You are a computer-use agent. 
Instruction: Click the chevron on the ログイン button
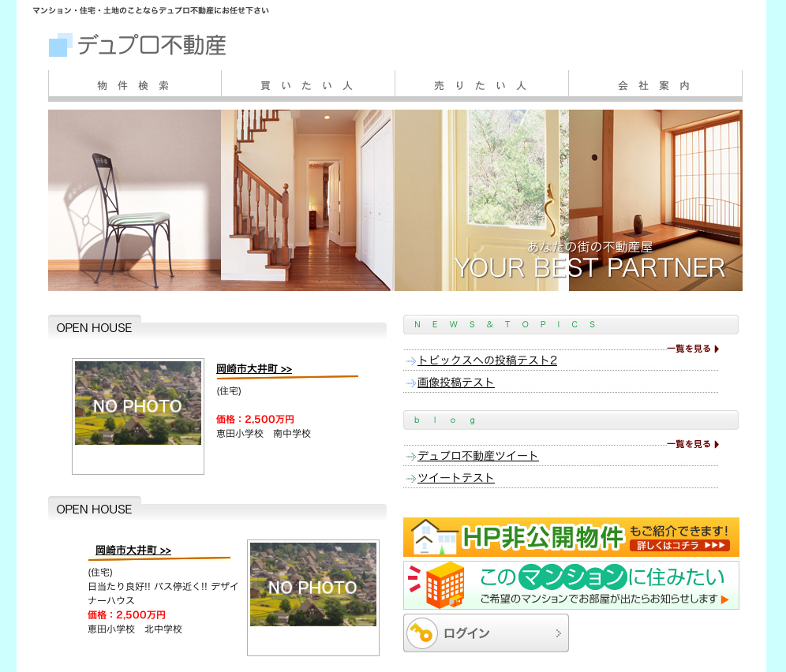(558, 633)
